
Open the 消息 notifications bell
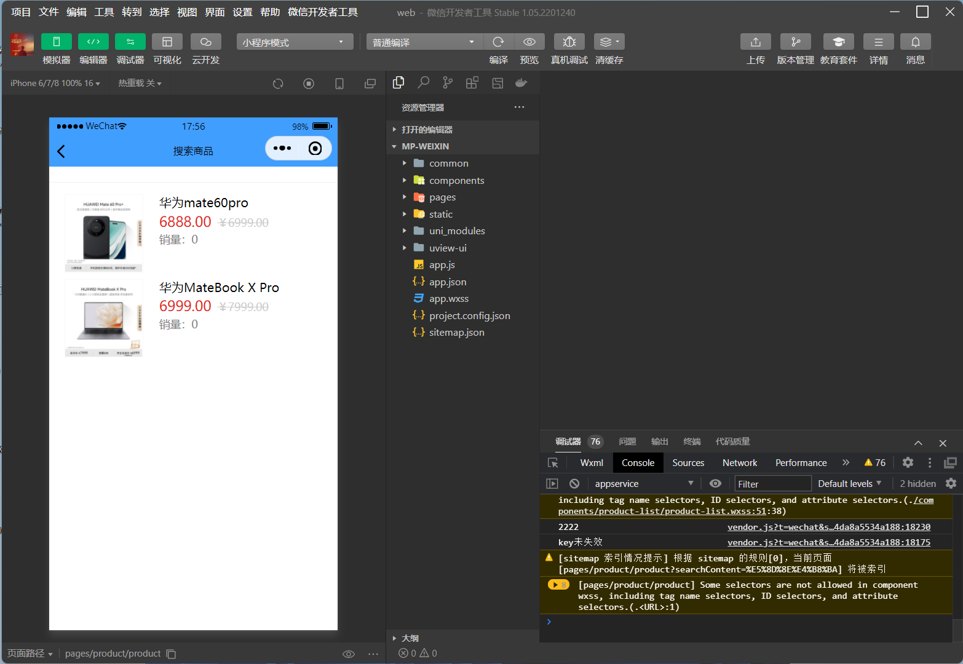916,42
